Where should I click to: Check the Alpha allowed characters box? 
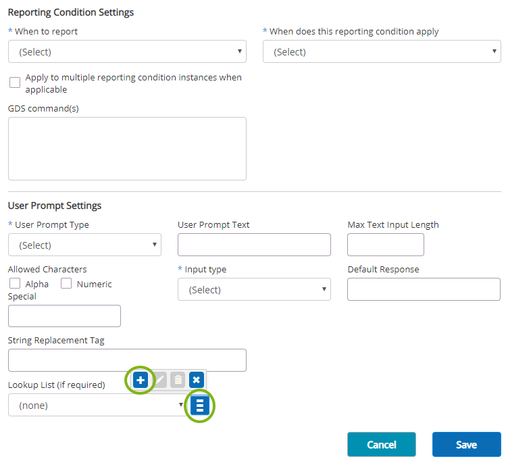[15, 284]
